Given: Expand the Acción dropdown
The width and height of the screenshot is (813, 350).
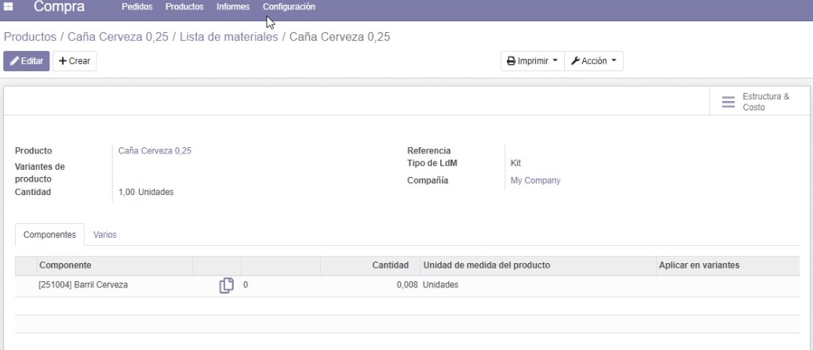Looking at the screenshot, I should coord(594,61).
